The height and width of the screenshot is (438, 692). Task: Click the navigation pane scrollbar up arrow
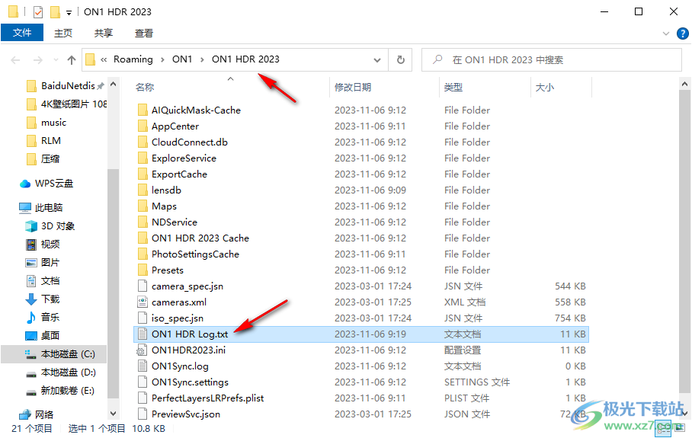point(114,84)
